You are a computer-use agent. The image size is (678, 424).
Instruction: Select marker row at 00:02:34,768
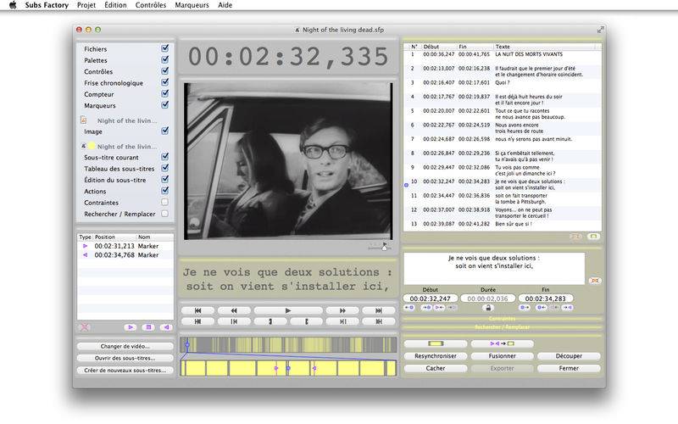pos(125,255)
